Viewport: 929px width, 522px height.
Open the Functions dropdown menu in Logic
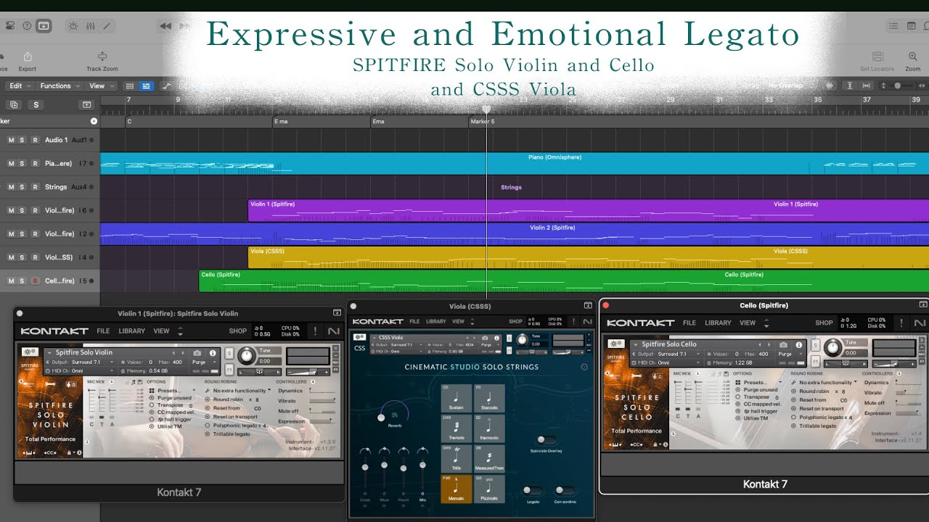pos(60,86)
